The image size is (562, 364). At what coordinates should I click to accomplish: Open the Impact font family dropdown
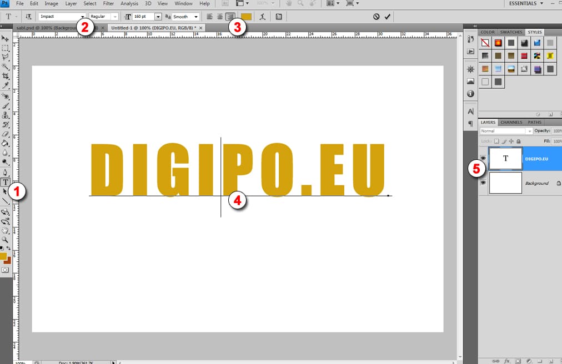pyautogui.click(x=83, y=17)
